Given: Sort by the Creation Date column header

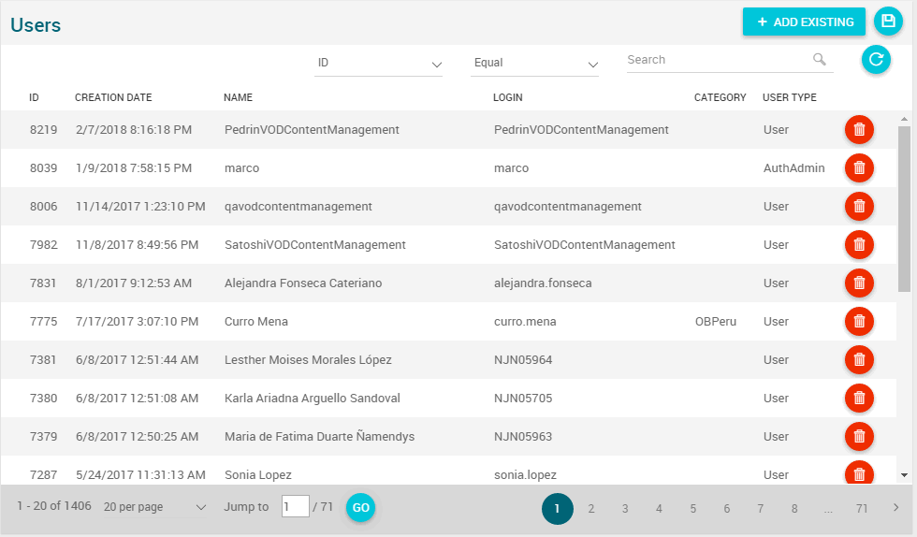Looking at the screenshot, I should click(113, 97).
